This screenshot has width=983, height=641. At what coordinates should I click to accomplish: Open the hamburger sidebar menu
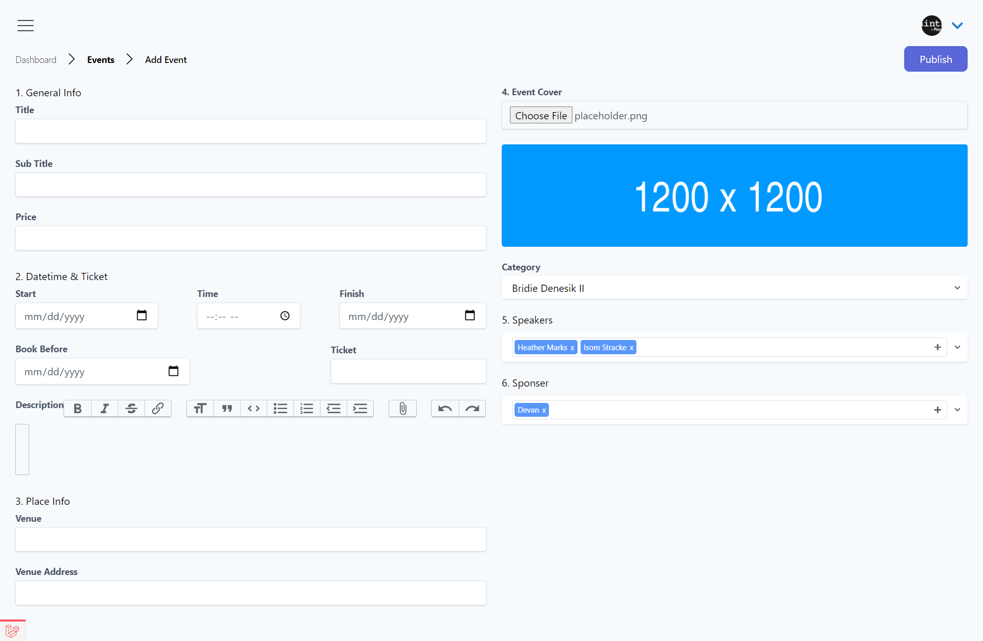coord(25,25)
